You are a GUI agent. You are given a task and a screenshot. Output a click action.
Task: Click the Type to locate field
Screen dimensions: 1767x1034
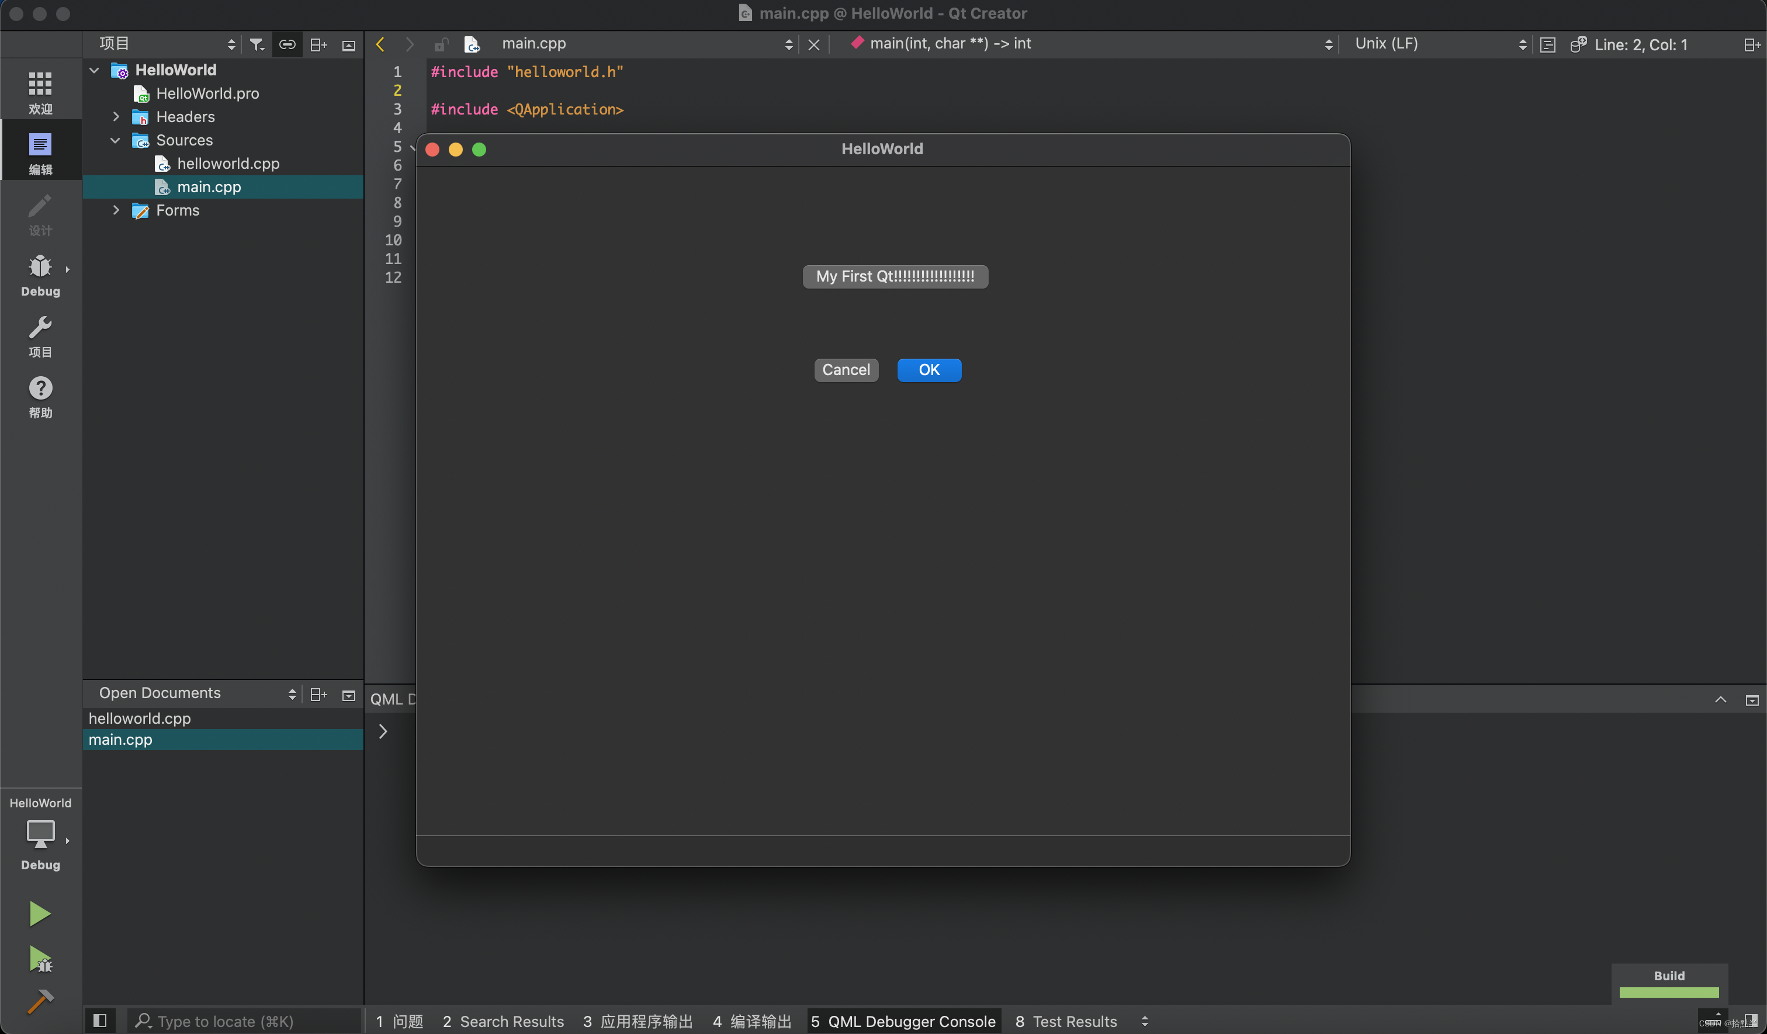coord(244,1021)
